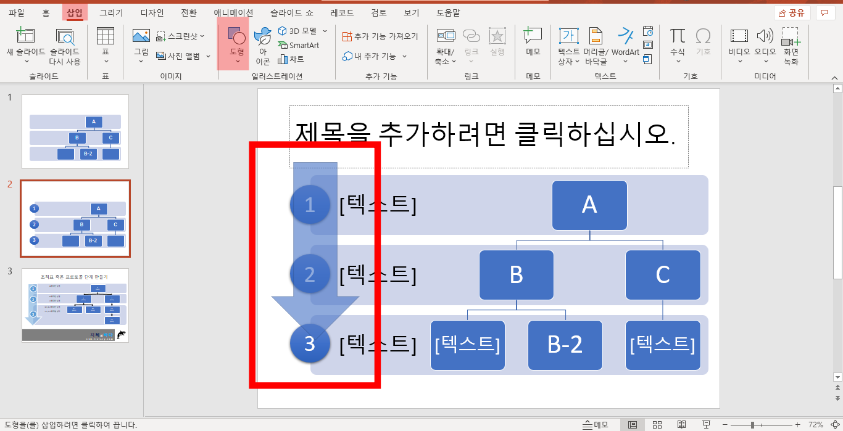
Task: Switch to 보기 view tab
Action: [412, 12]
